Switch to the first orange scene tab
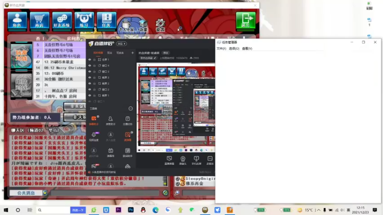The width and height of the screenshot is (383, 215). (x=98, y=53)
